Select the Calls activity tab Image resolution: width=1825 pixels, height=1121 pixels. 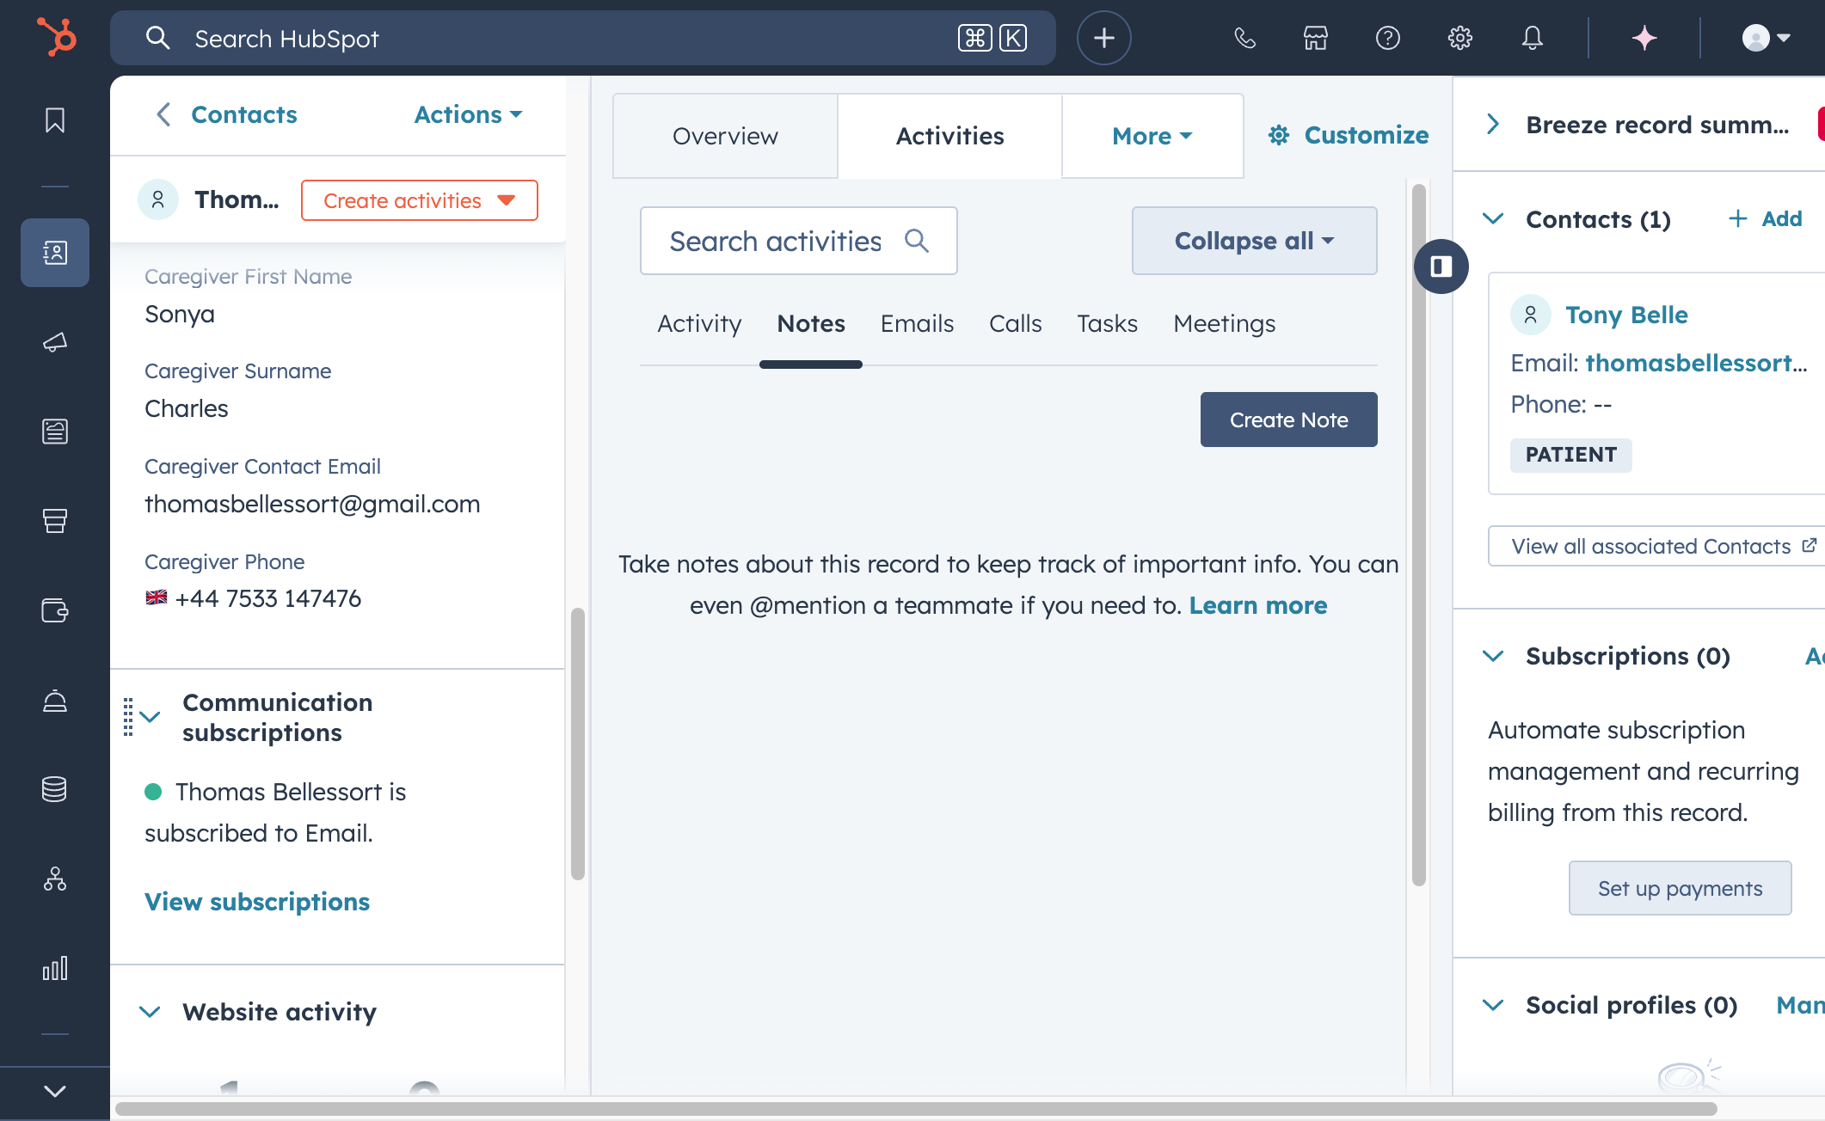pyautogui.click(x=1015, y=323)
